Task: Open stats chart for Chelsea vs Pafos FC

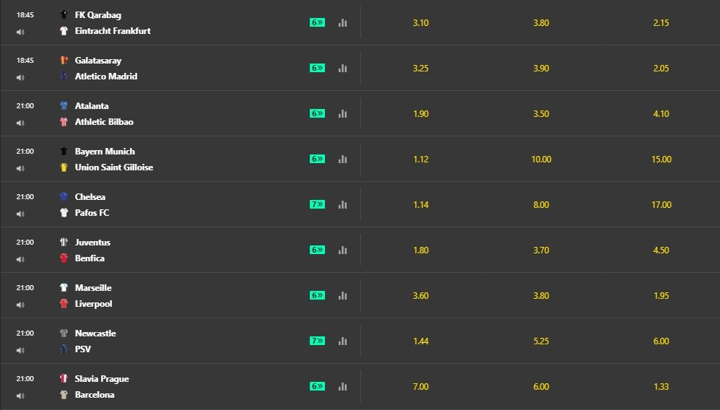Action: click(x=342, y=204)
